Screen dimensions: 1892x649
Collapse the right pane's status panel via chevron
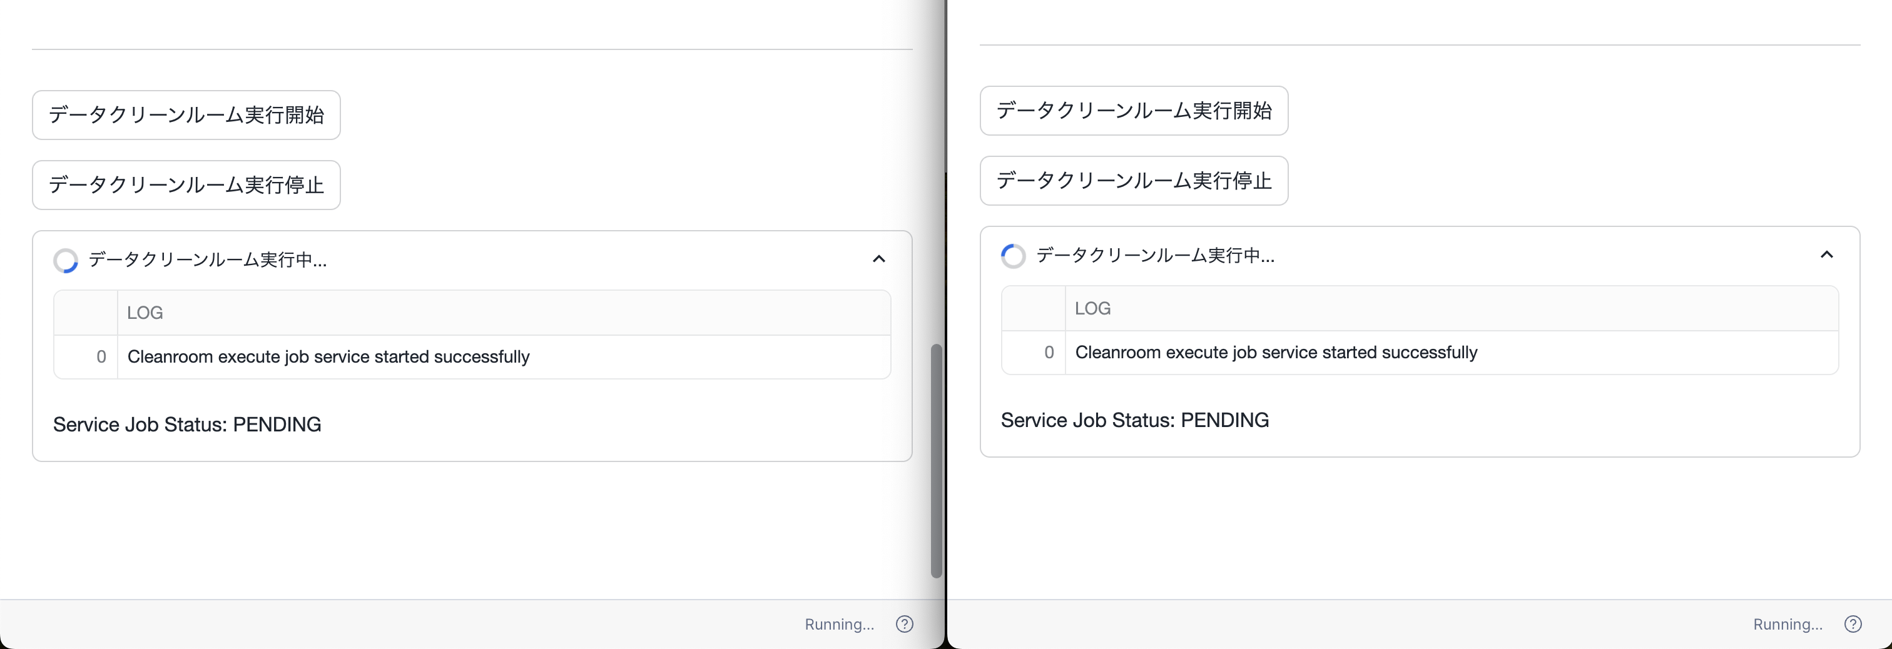tap(1827, 254)
